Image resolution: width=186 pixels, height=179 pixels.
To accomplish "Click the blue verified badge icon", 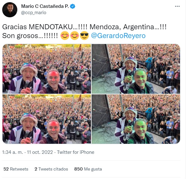I will 73,6.
